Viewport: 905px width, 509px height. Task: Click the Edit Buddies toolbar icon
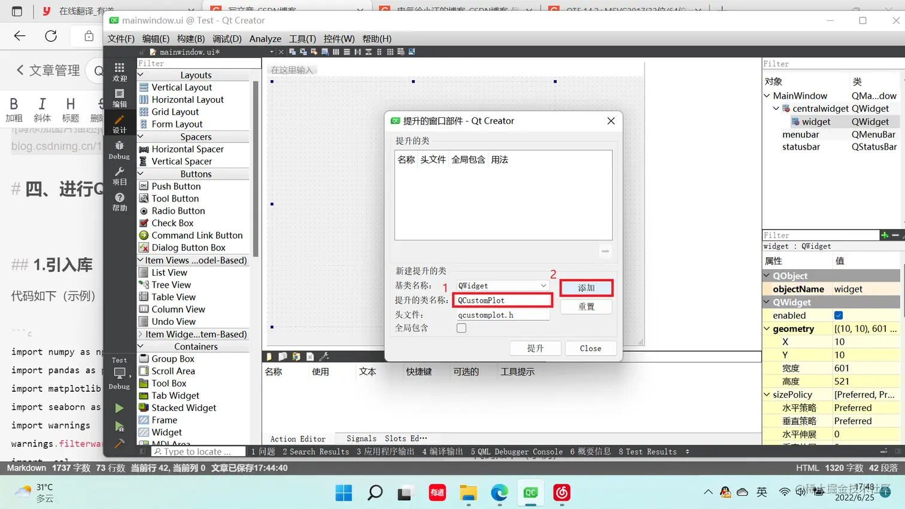314,52
